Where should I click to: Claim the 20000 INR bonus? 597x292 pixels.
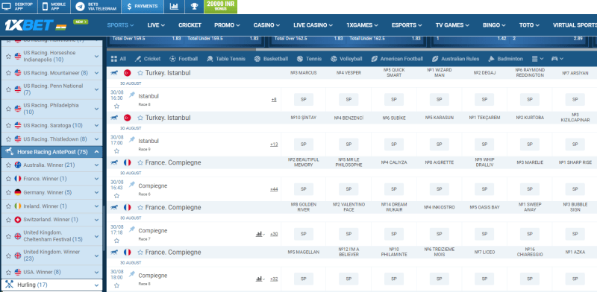point(220,7)
